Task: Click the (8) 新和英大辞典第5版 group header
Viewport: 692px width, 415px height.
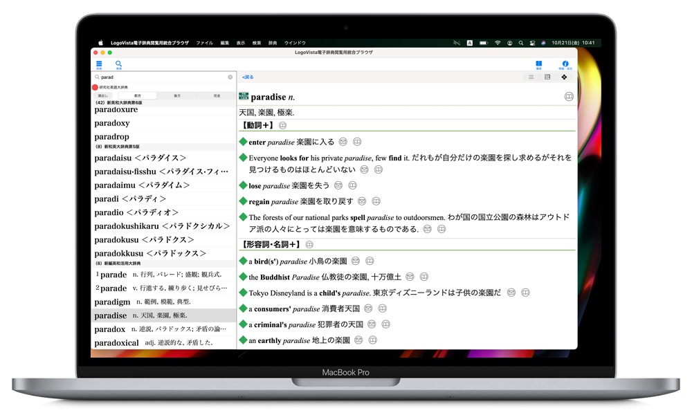Action: click(163, 147)
